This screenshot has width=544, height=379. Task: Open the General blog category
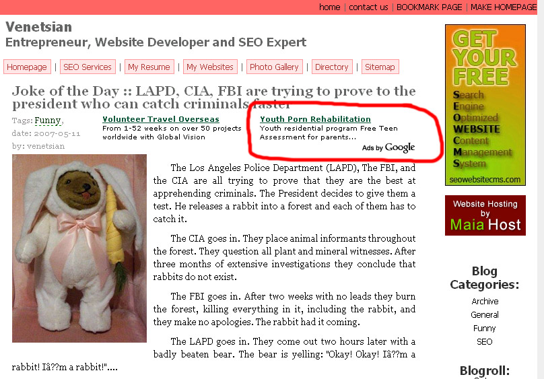tap(485, 315)
